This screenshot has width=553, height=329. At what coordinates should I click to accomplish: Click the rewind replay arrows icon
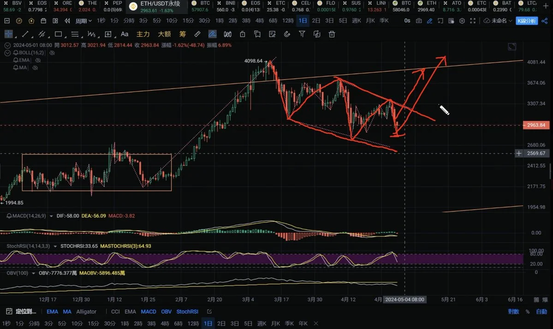pos(67,21)
